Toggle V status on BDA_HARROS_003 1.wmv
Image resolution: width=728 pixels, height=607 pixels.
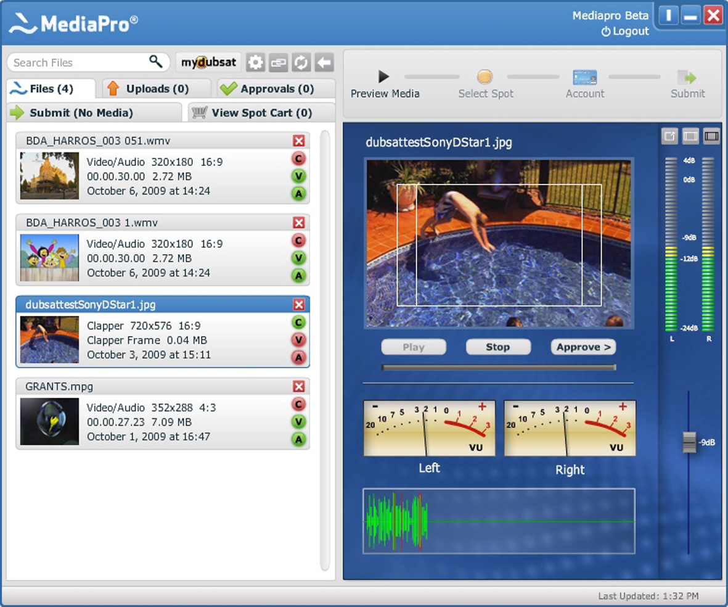pos(299,258)
